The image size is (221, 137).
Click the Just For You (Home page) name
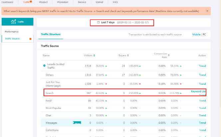(53, 84)
